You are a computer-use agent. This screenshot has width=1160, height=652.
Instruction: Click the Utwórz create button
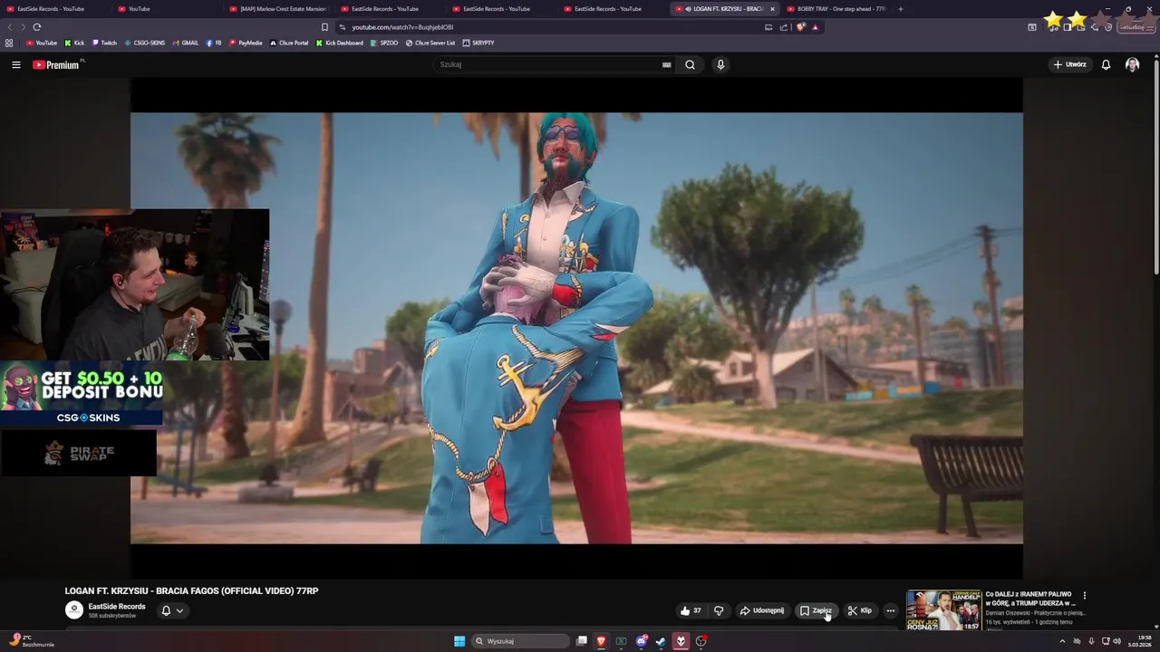tap(1069, 64)
